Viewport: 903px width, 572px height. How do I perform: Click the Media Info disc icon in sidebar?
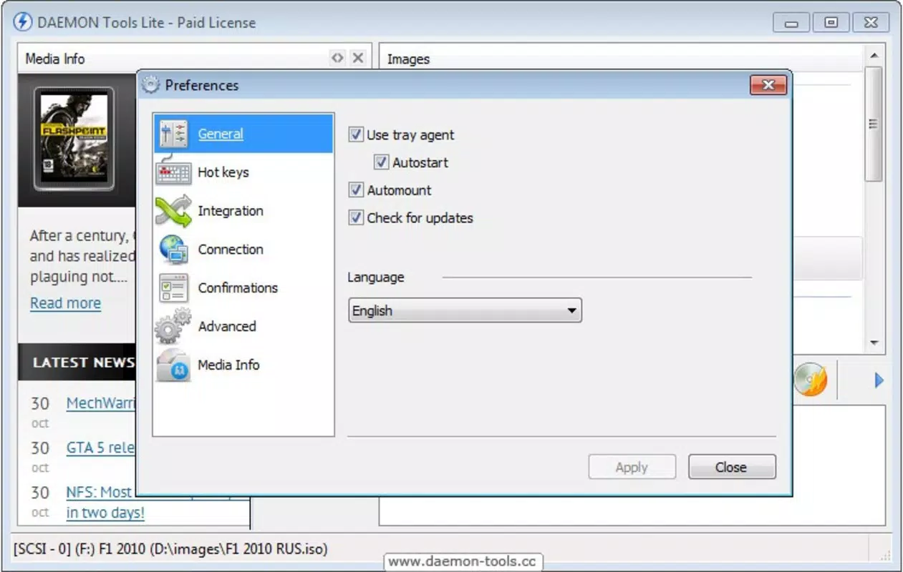(173, 365)
